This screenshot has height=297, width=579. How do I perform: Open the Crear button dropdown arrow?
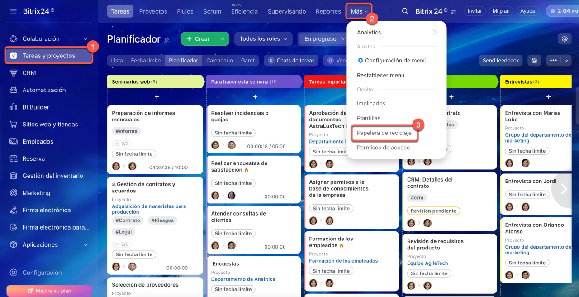222,39
